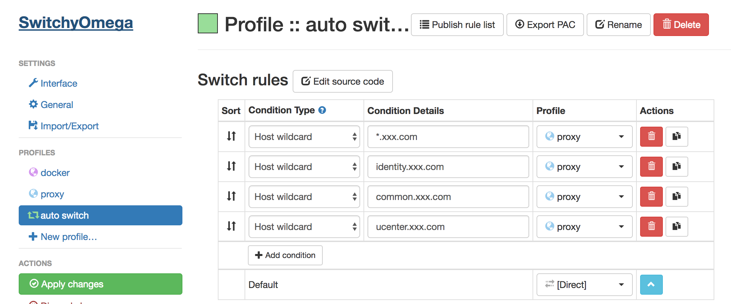
Task: Click sort handle for *.xxx.com row
Action: click(x=231, y=136)
